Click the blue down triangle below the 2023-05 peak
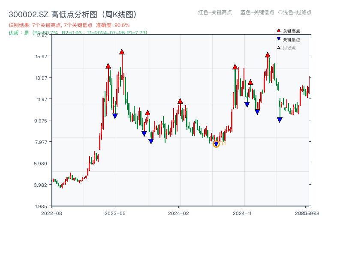Image resolution: width=343 pixels, height=257 pixels. coord(115,115)
